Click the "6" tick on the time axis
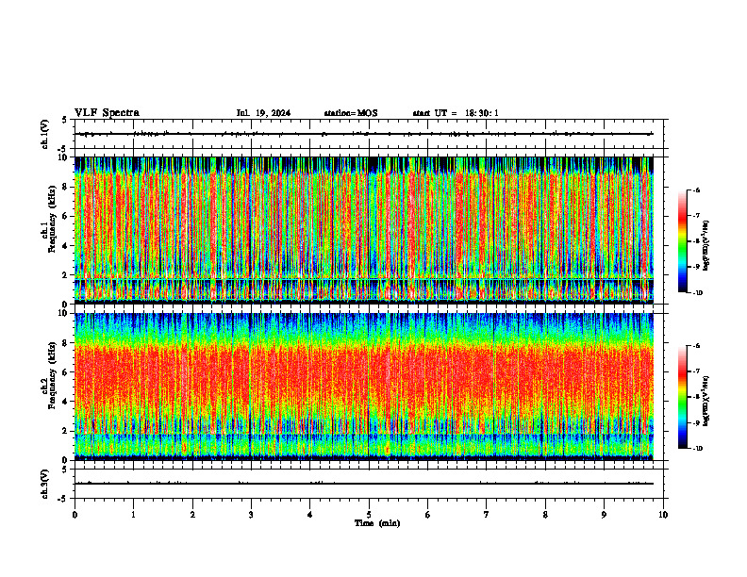 (x=428, y=515)
